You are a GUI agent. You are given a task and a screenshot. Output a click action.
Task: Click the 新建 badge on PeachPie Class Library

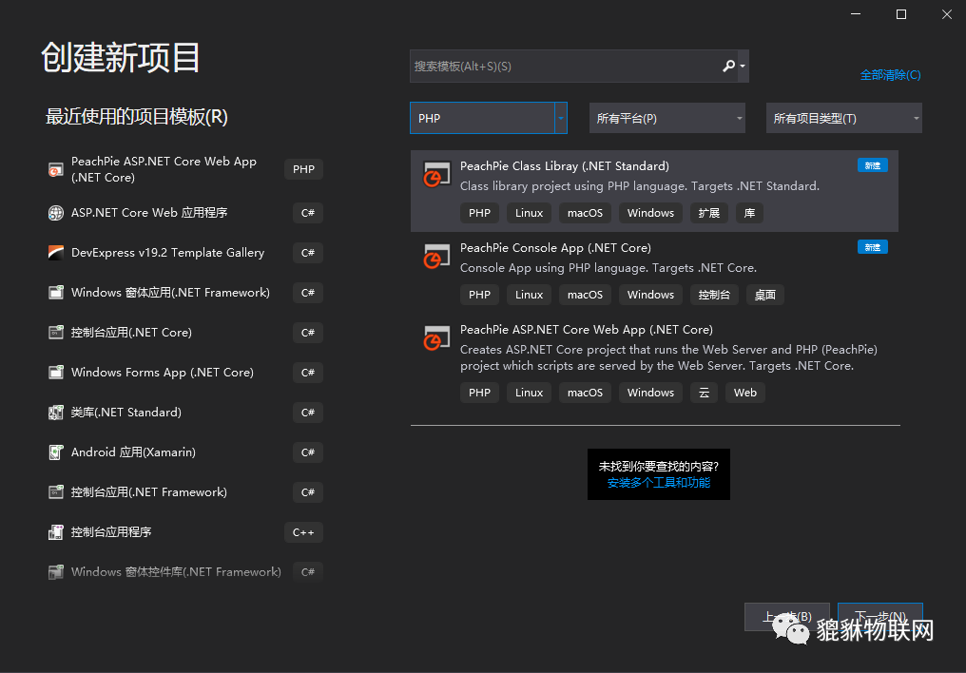(873, 165)
